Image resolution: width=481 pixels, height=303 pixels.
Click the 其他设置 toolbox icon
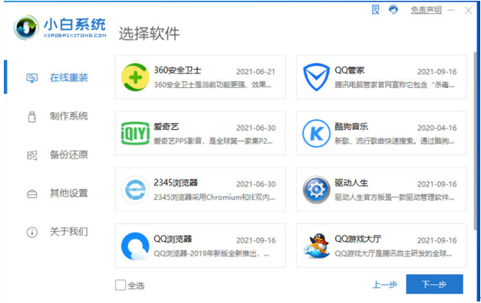pyautogui.click(x=32, y=194)
